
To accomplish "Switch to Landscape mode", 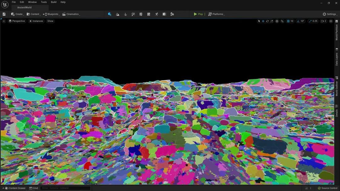I will 117,14.
